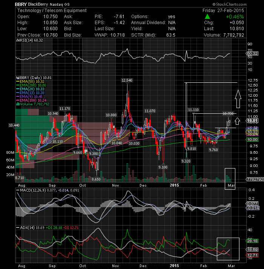This screenshot has height=269, width=264.
Task: Click the EPS value -1.42
Action: pos(119,23)
